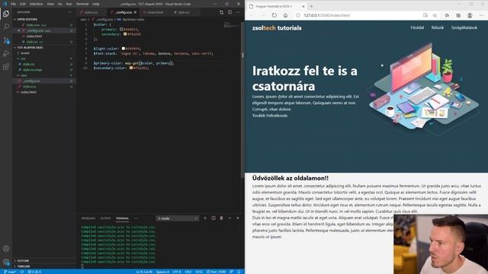Open the Accounts menu in the activity bar

(6, 249)
